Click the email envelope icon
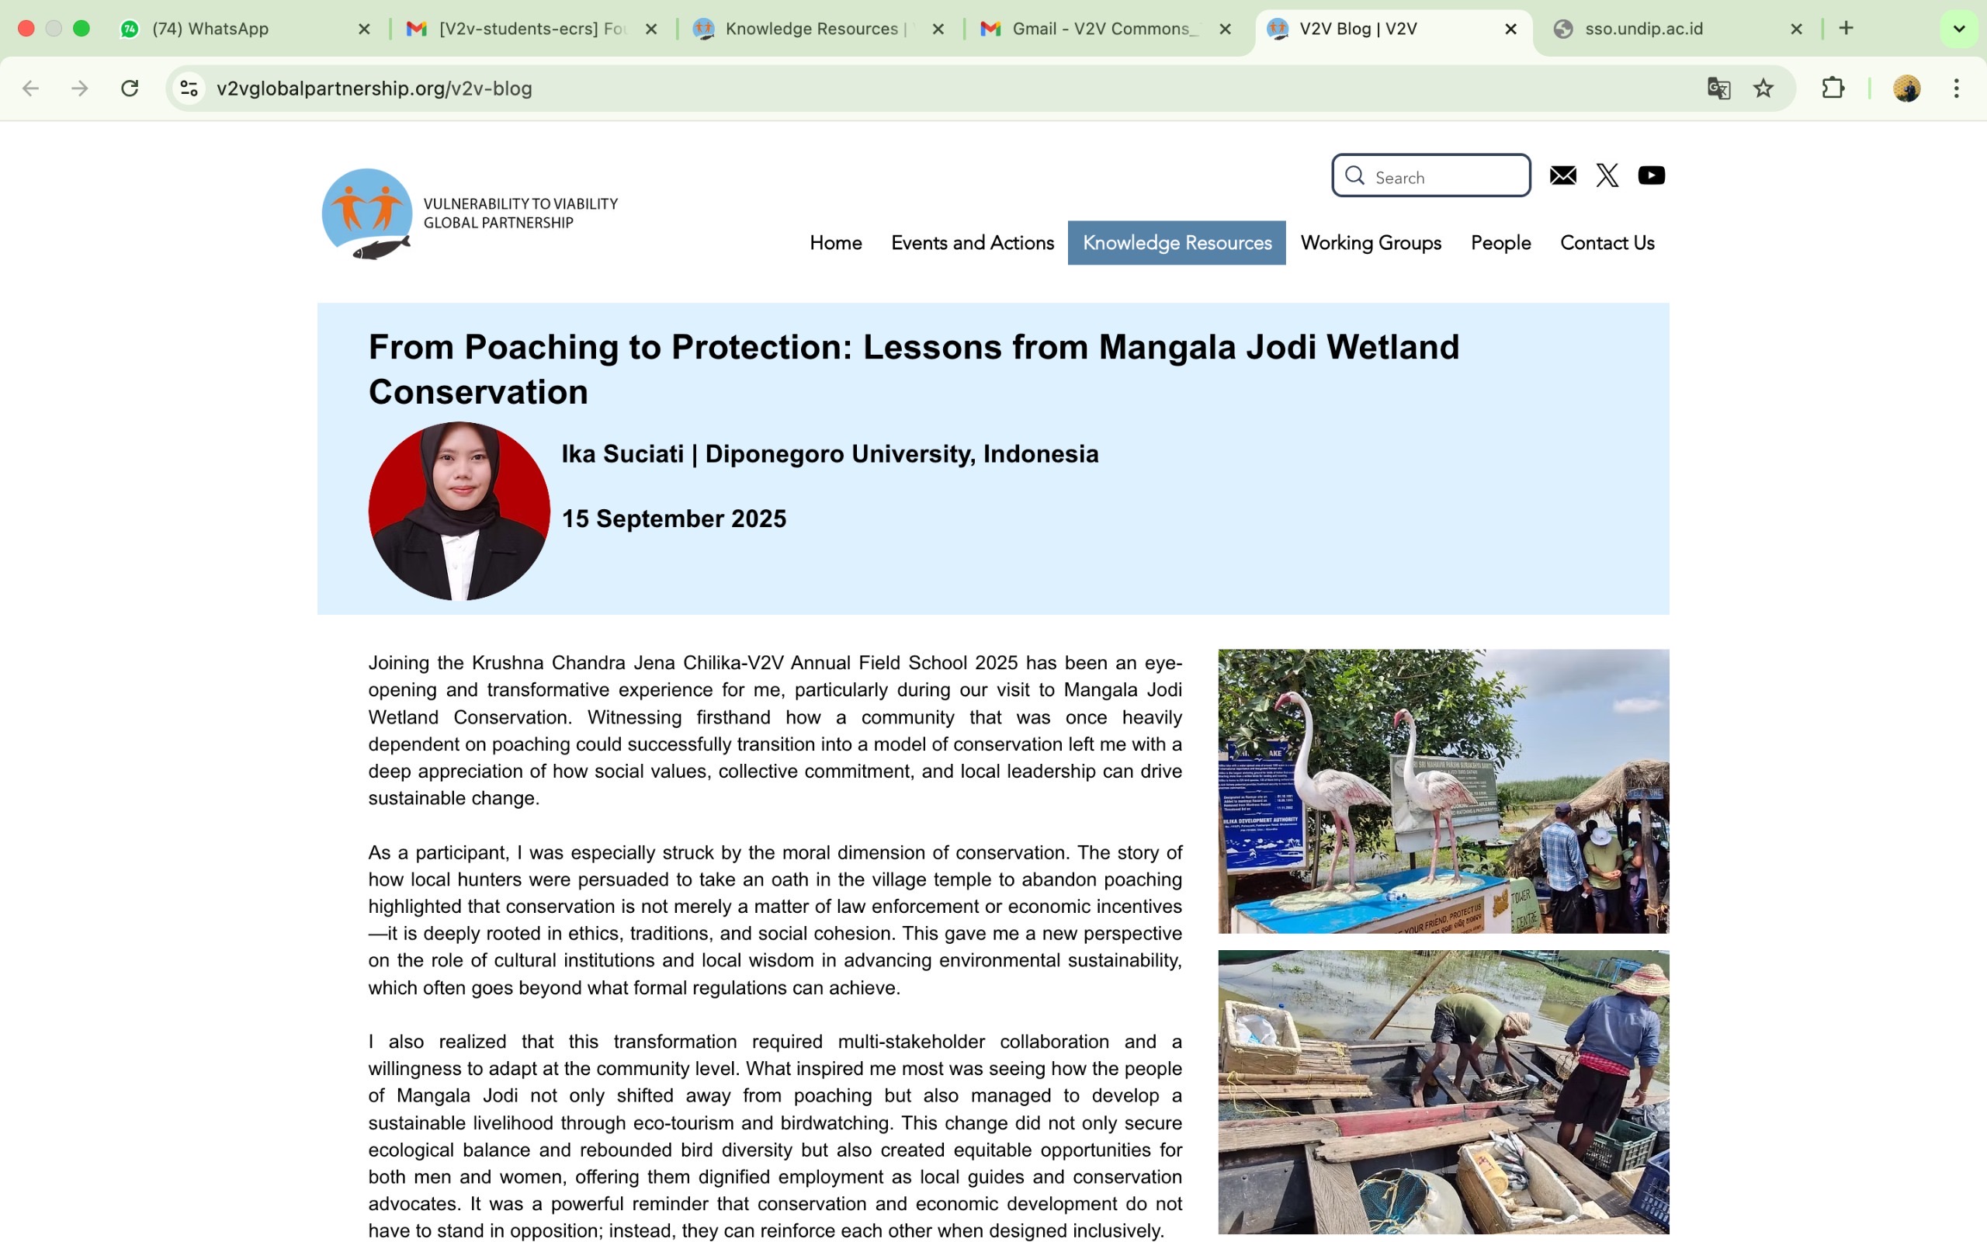This screenshot has height=1242, width=1987. [x=1562, y=175]
